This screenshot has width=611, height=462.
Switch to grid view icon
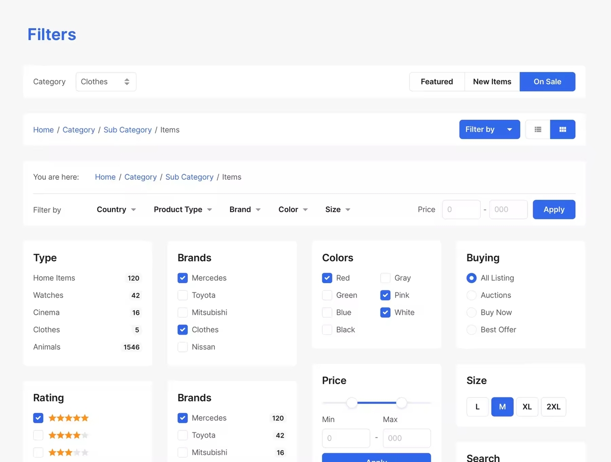(563, 129)
